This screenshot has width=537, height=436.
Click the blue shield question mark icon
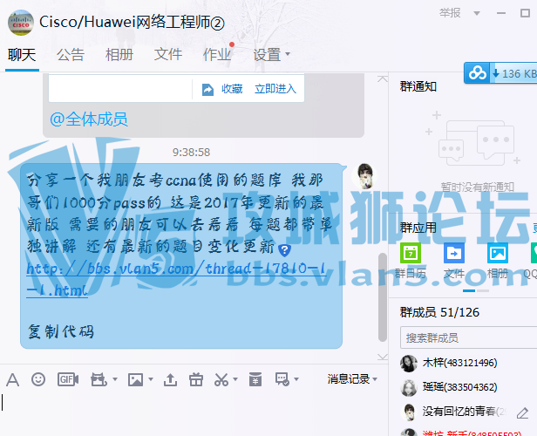point(284,250)
